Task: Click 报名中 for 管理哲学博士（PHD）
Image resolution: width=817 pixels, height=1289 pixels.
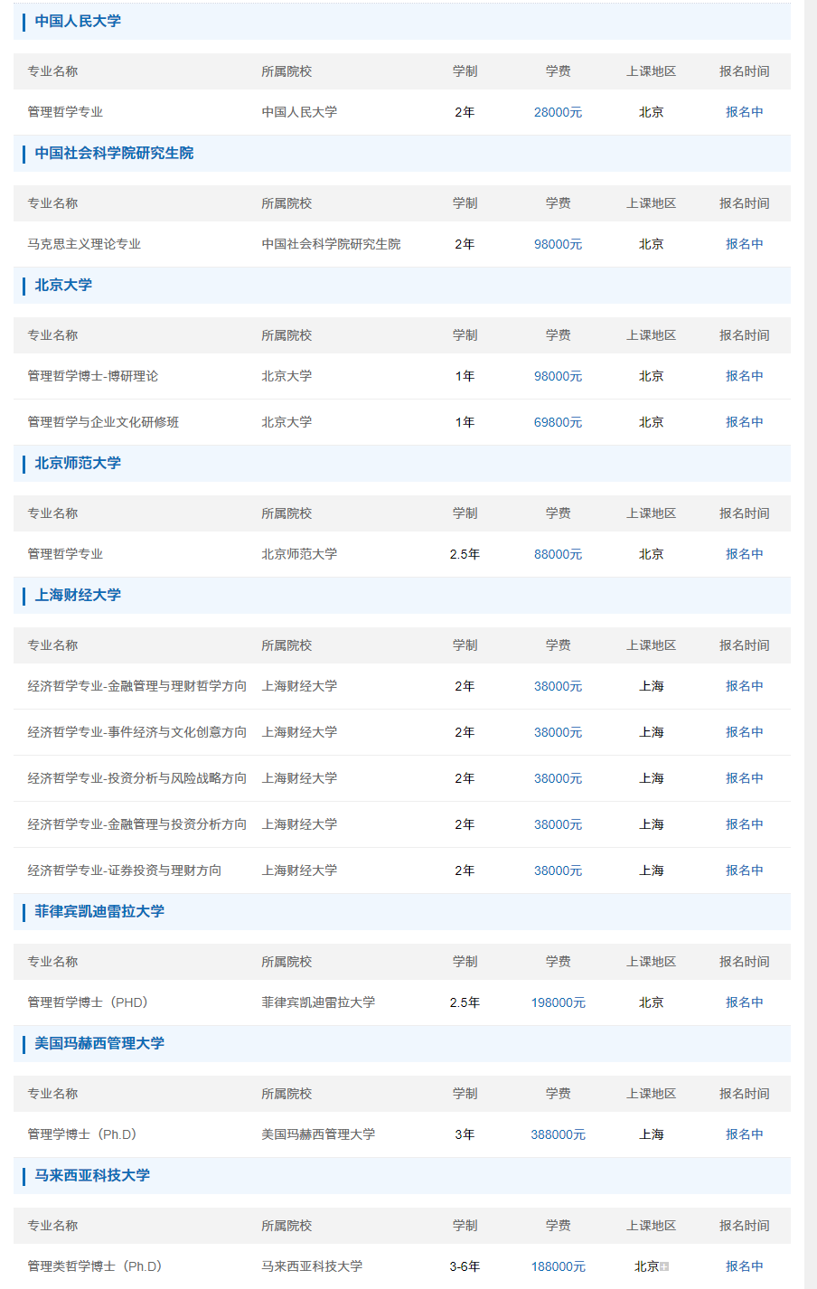Action: tap(745, 1002)
